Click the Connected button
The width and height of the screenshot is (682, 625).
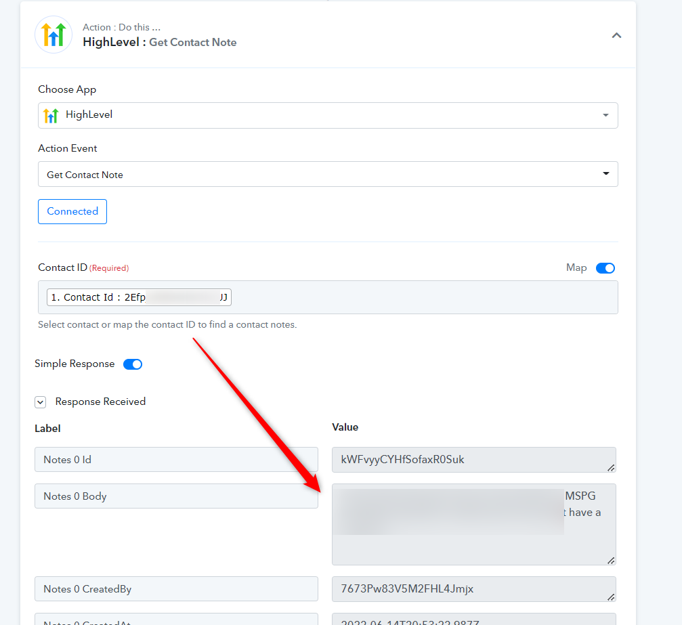pos(72,211)
